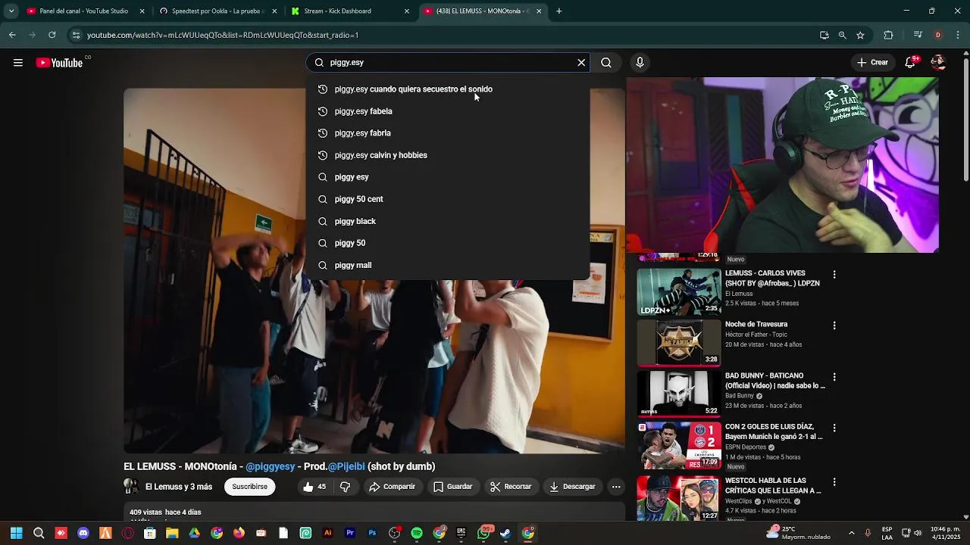970x545 pixels.
Task: Open site information icon in address bar
Action: [x=75, y=35]
